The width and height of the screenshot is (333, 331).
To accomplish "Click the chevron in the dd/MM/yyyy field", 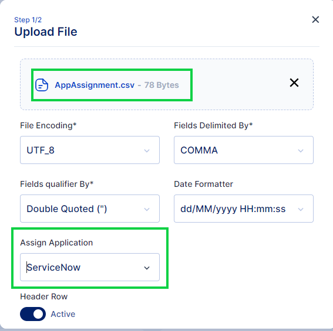I will [301, 209].
